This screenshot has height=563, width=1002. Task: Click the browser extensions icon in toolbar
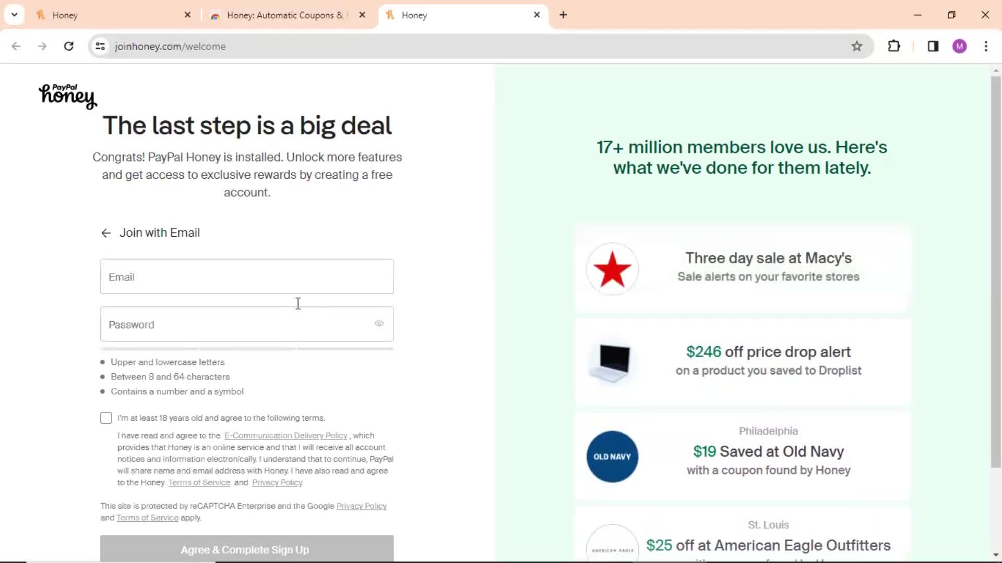click(x=894, y=46)
